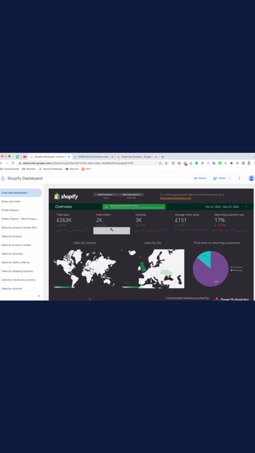Screen dimensions: 255x453
Task: Open the date range picker dropdown
Action: 246,207
